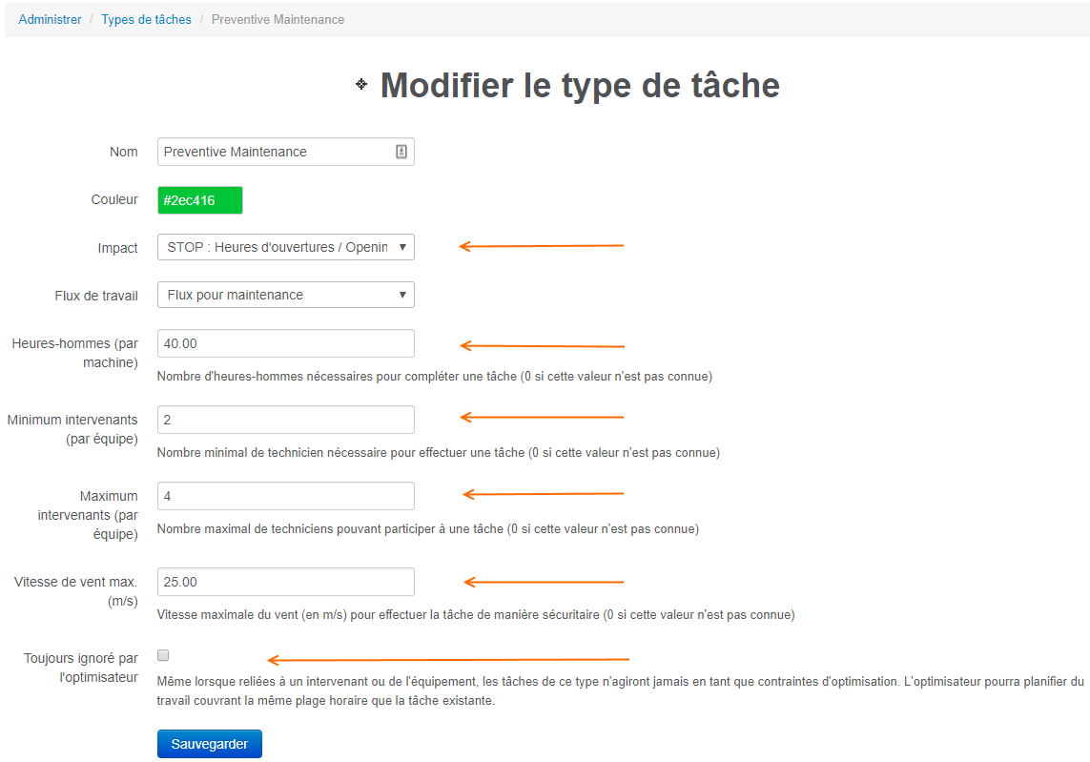Image resolution: width=1090 pixels, height=762 pixels.
Task: Navigate to the Administrer breadcrumb link
Action: (50, 19)
